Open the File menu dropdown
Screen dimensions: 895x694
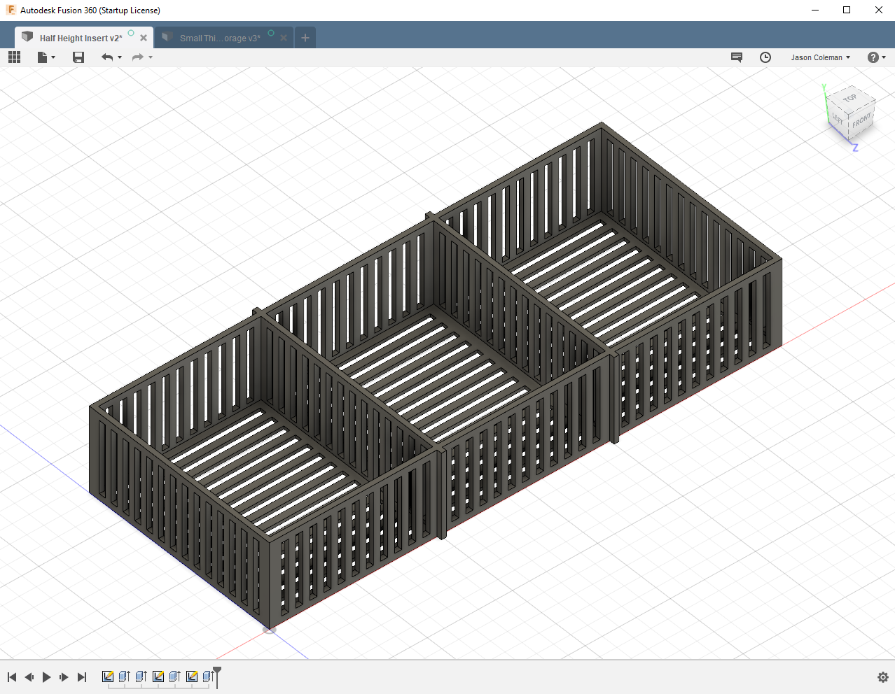(x=42, y=57)
